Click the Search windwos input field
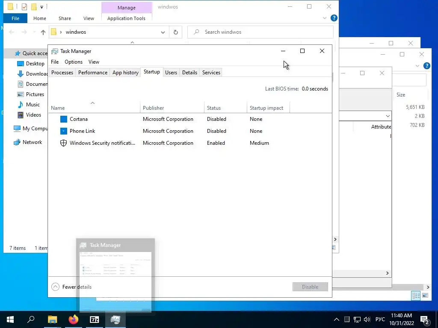This screenshot has width=438, height=328. (x=260, y=32)
